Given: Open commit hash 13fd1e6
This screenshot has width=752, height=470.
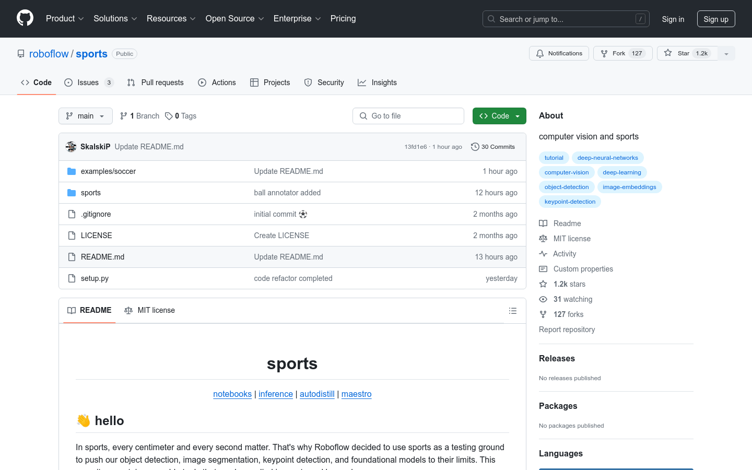Looking at the screenshot, I should [416, 147].
